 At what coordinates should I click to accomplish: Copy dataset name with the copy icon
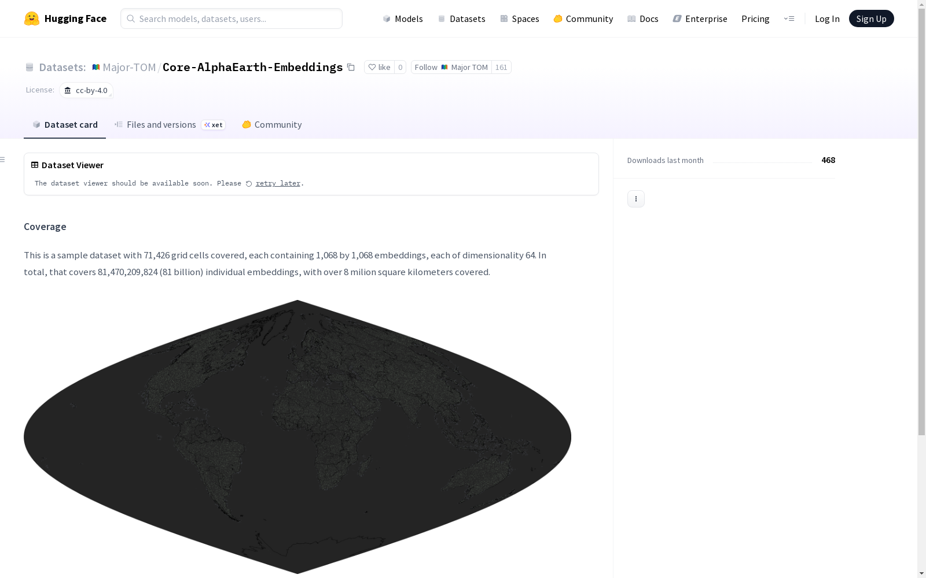[351, 67]
